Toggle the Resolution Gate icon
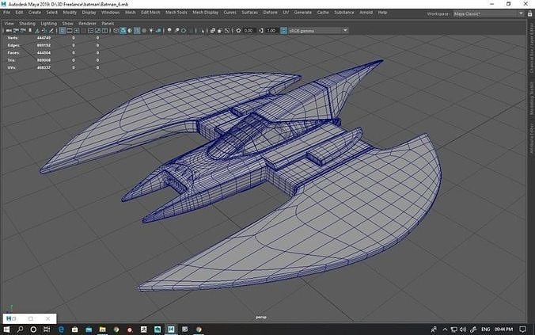This screenshot has width=535, height=335. pos(76,30)
